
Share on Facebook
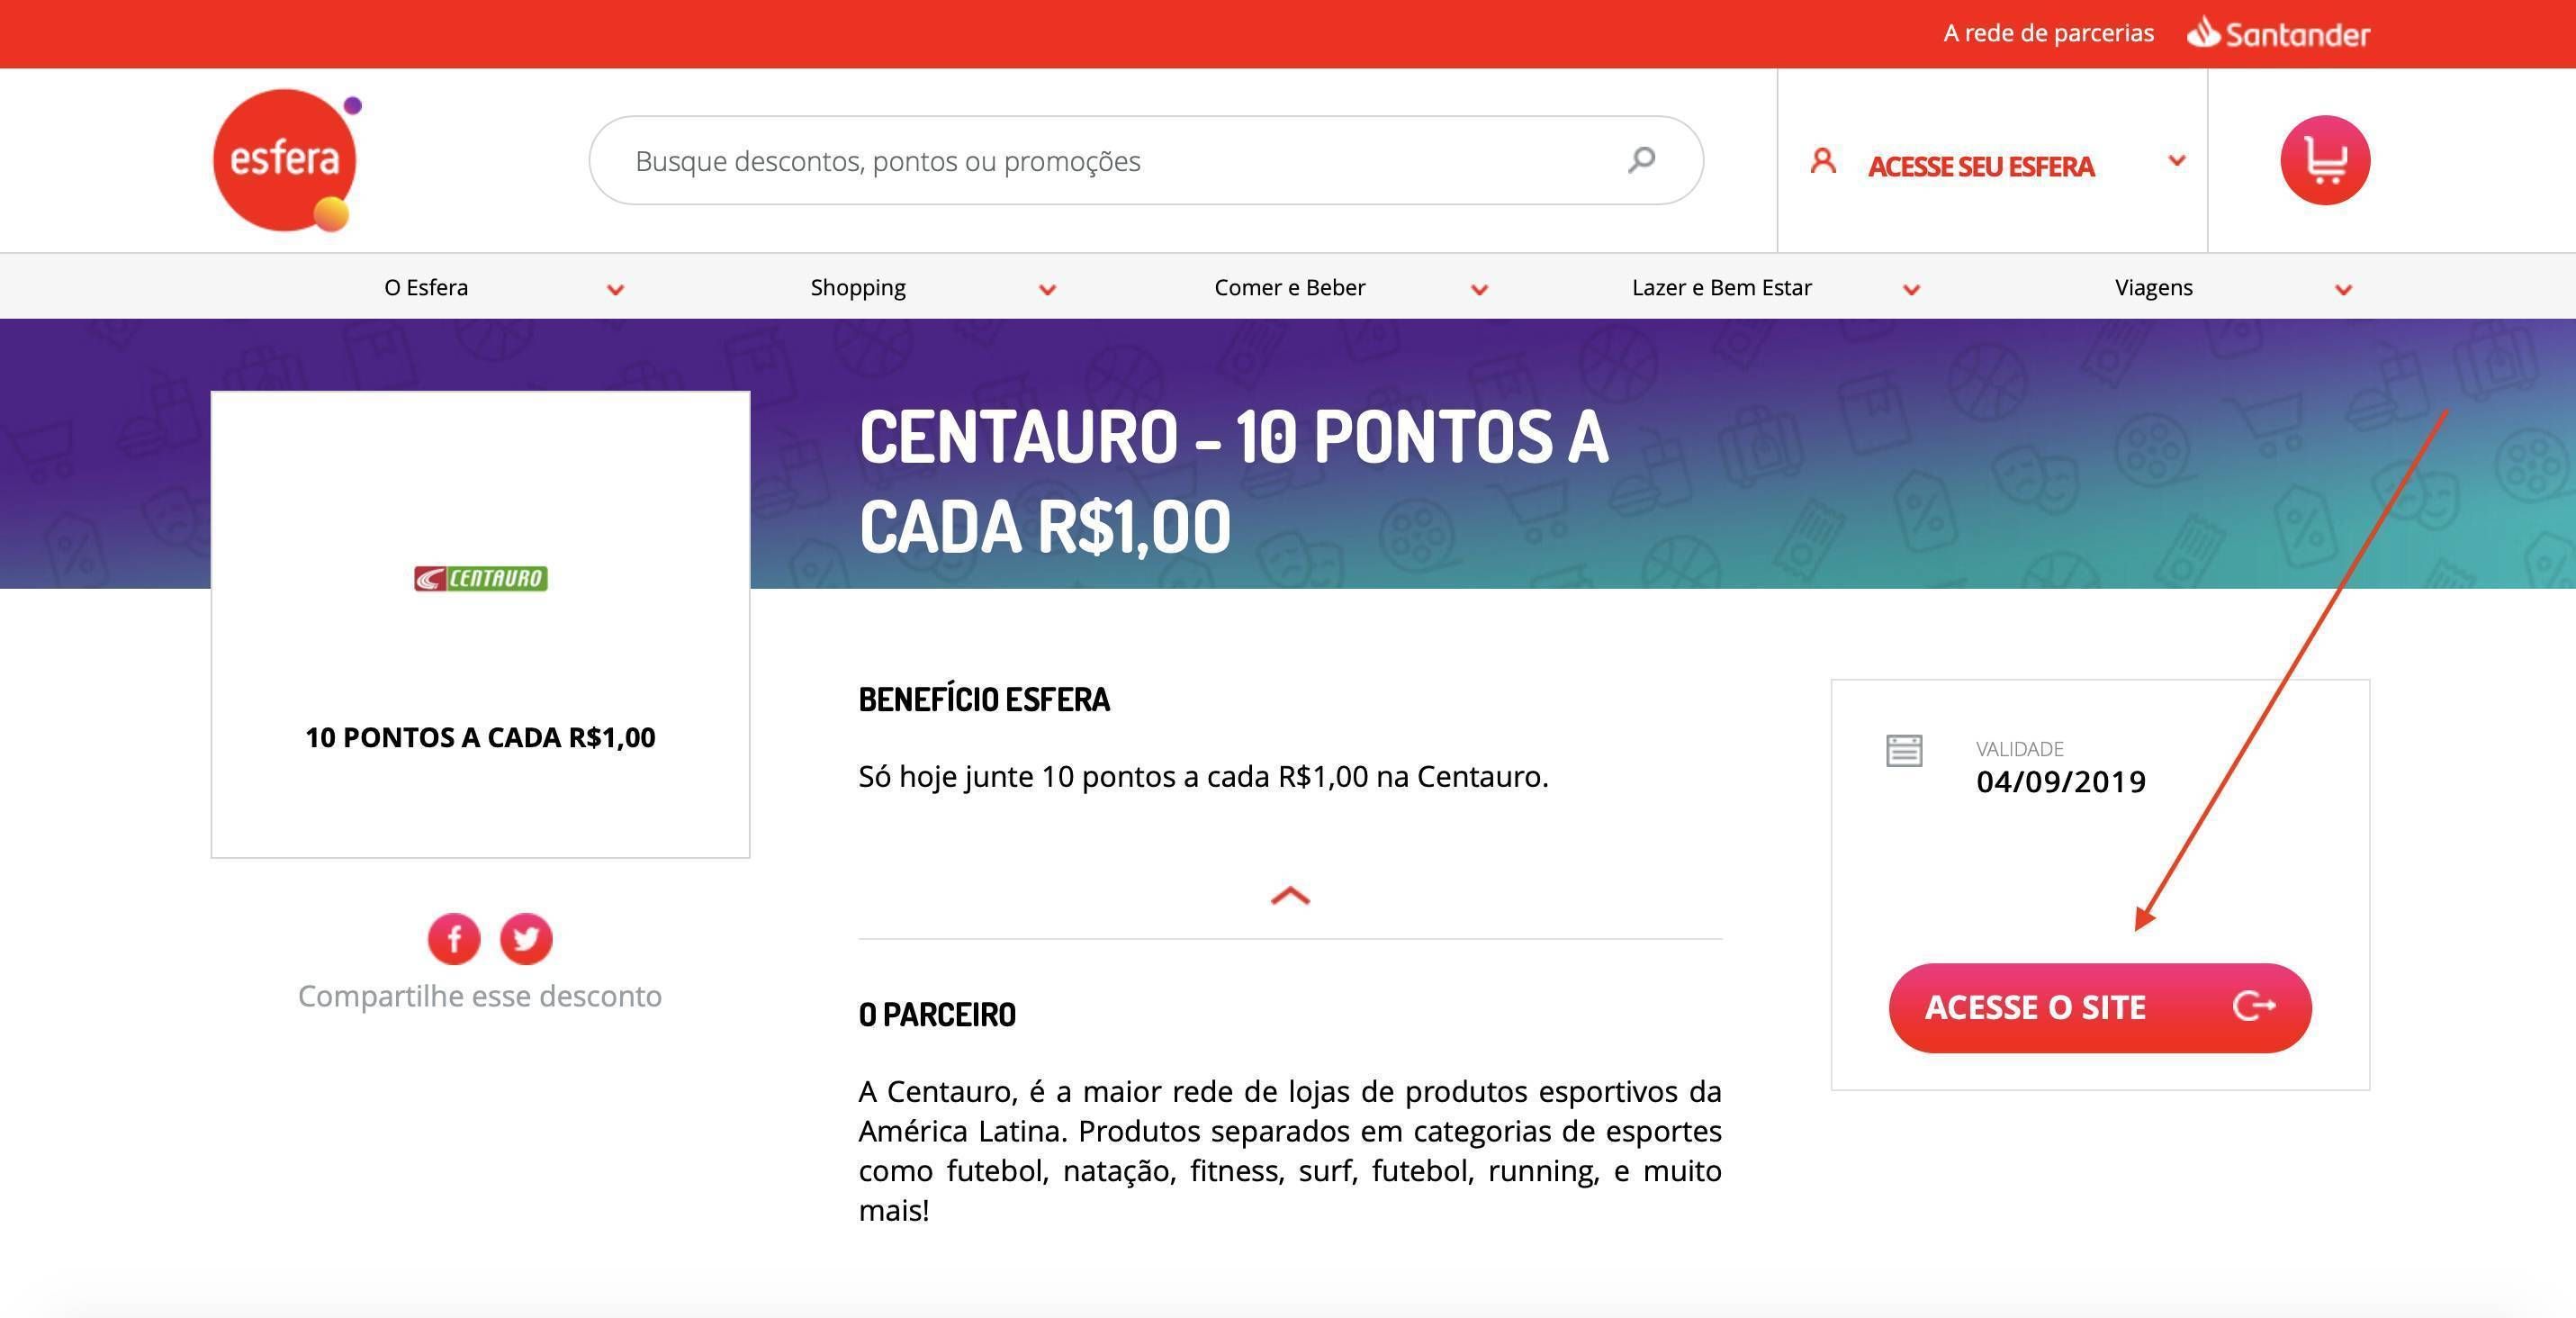(454, 939)
